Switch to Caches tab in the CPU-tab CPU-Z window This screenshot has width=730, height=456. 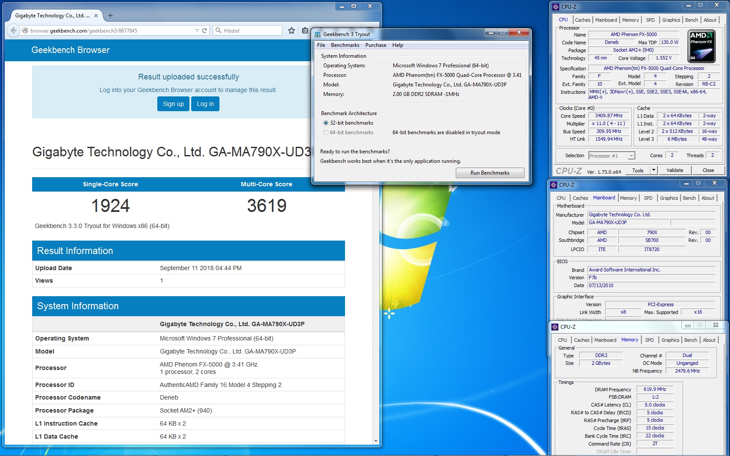click(582, 20)
